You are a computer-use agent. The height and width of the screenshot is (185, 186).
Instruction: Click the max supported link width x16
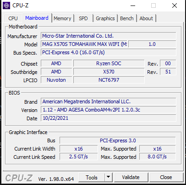point(158,149)
